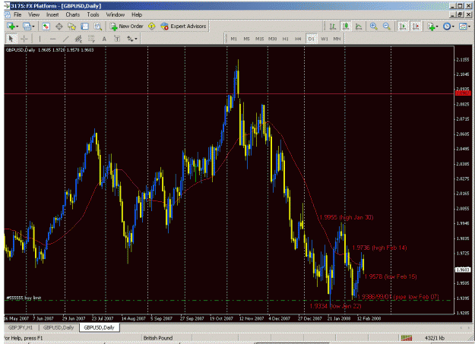Select the Text Label tool
The height and width of the screenshot is (344, 475).
pyautogui.click(x=117, y=39)
